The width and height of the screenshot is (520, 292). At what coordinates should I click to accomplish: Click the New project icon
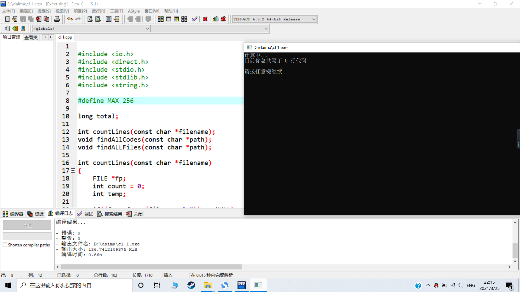point(7,28)
